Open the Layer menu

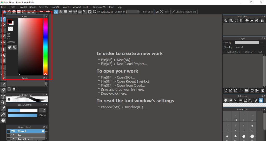23,7
